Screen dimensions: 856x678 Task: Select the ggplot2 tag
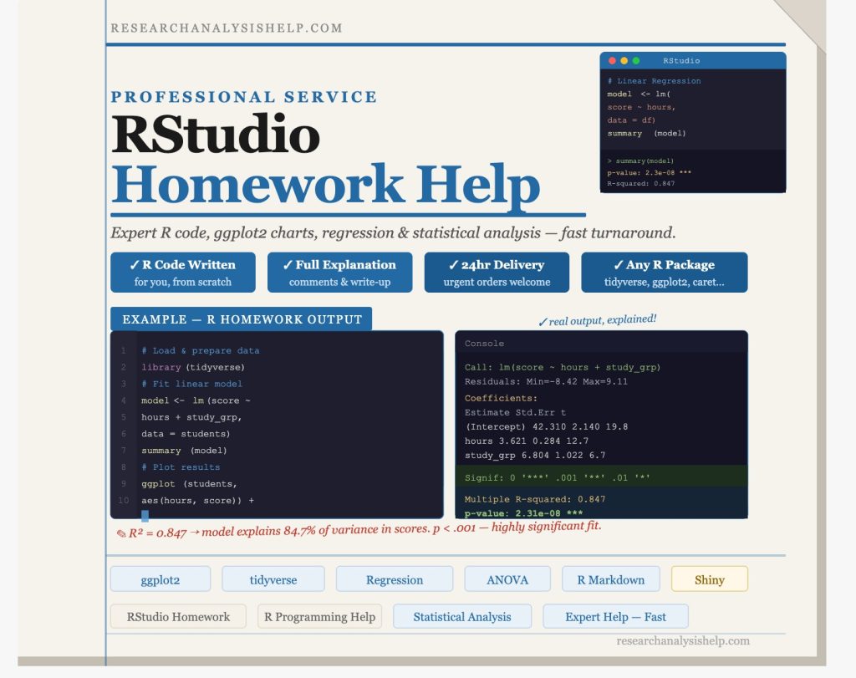(160, 579)
